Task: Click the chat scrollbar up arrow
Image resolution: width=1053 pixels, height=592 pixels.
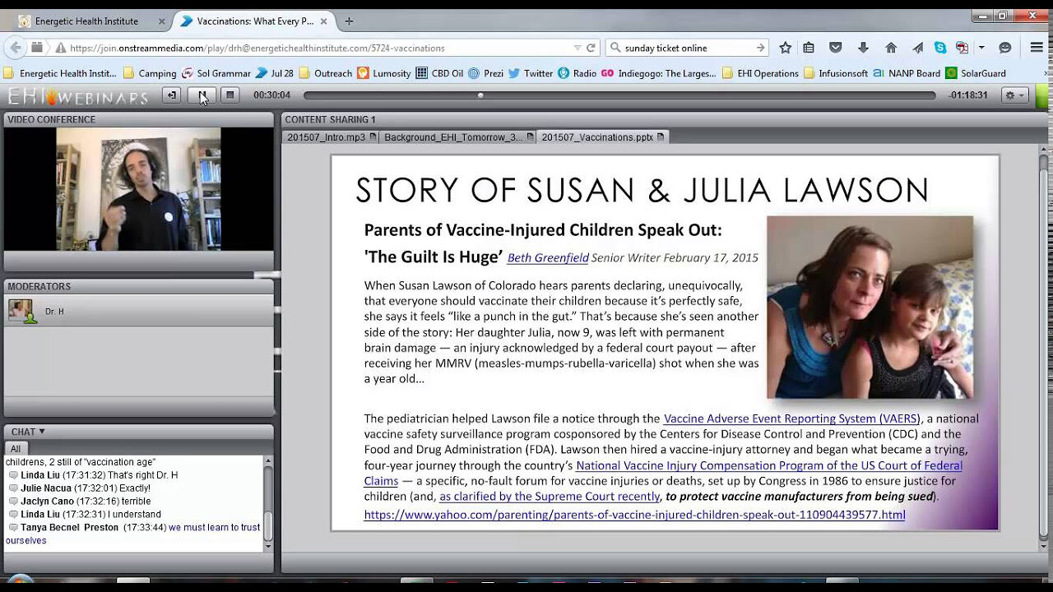Action: (267, 462)
